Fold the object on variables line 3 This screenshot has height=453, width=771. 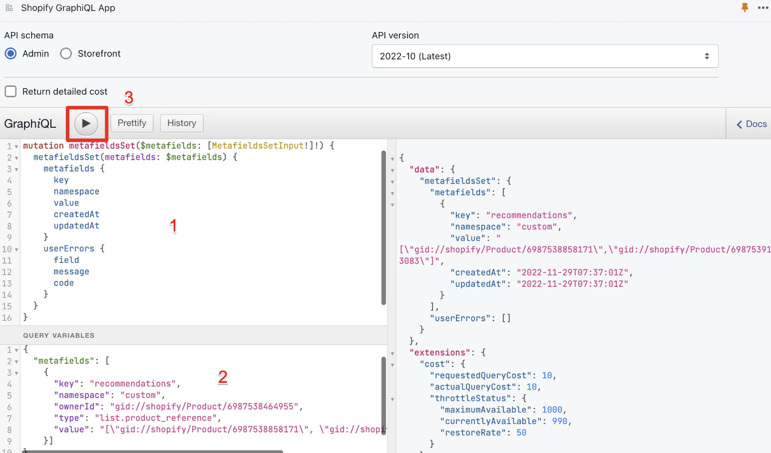pos(16,373)
